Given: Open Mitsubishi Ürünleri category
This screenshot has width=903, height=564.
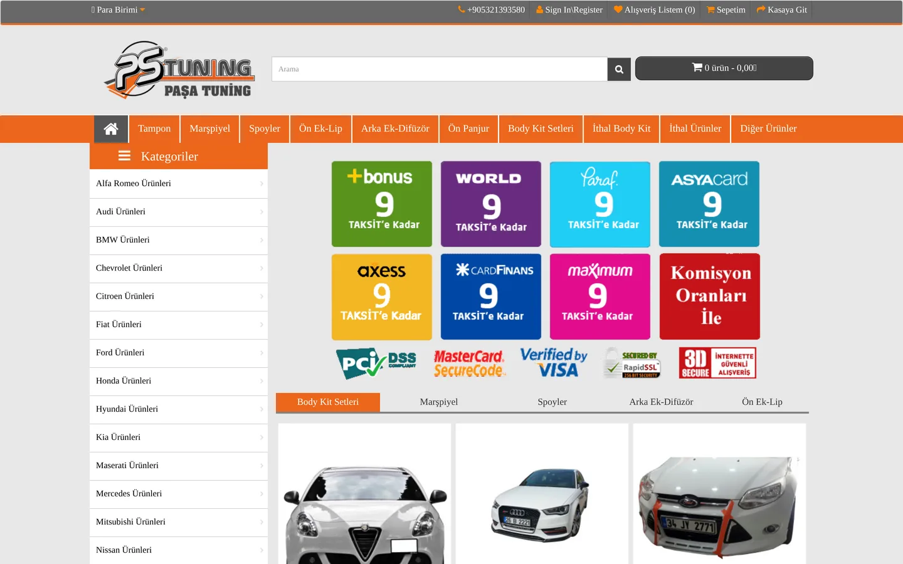Looking at the screenshot, I should 179,522.
